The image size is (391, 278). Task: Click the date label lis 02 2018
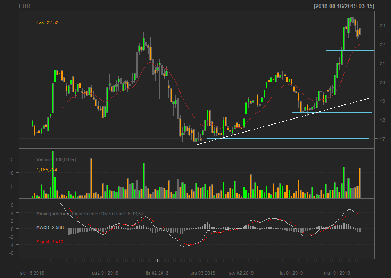point(157,273)
